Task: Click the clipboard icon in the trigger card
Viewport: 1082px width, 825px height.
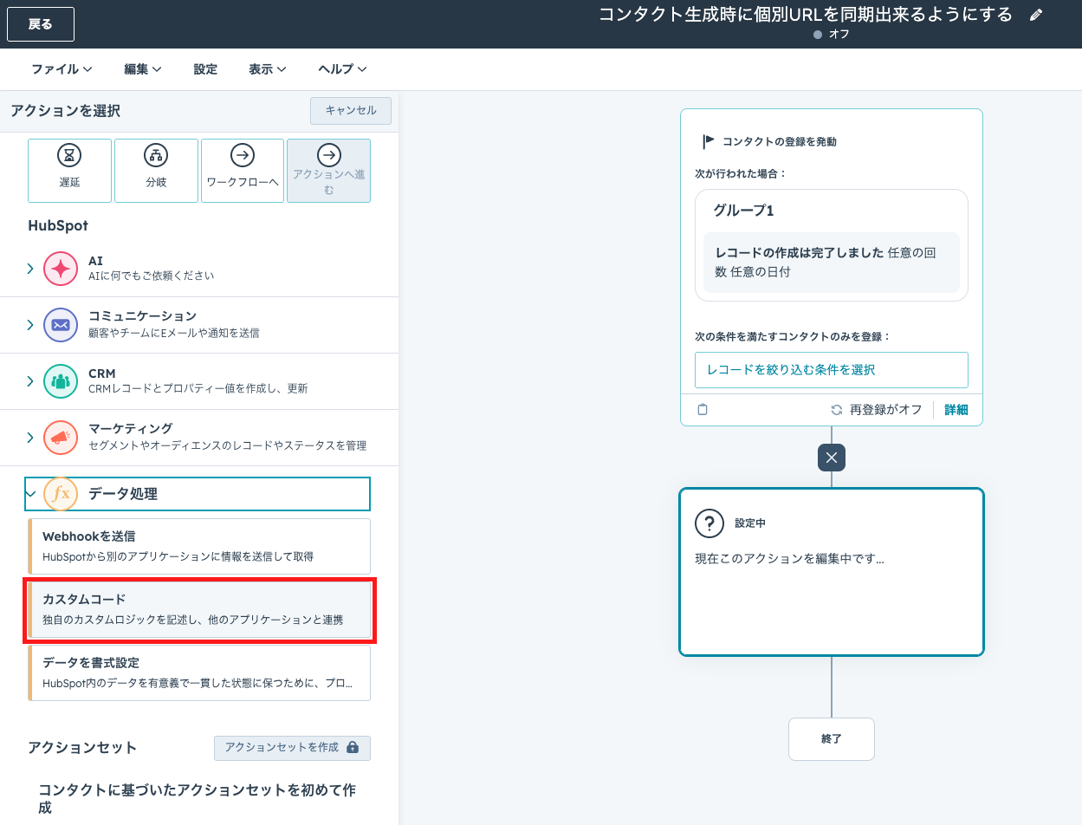Action: [x=703, y=410]
